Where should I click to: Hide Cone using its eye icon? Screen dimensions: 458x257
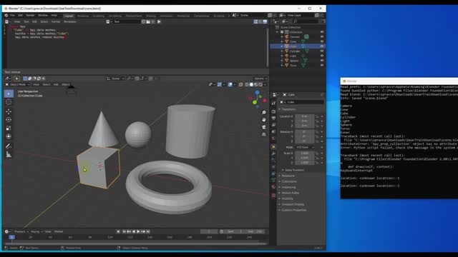click(322, 41)
